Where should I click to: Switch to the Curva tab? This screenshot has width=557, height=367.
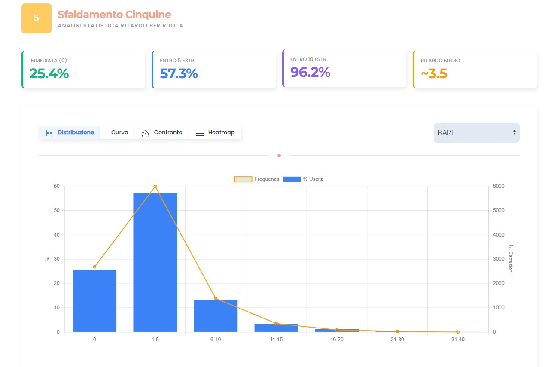tap(119, 133)
